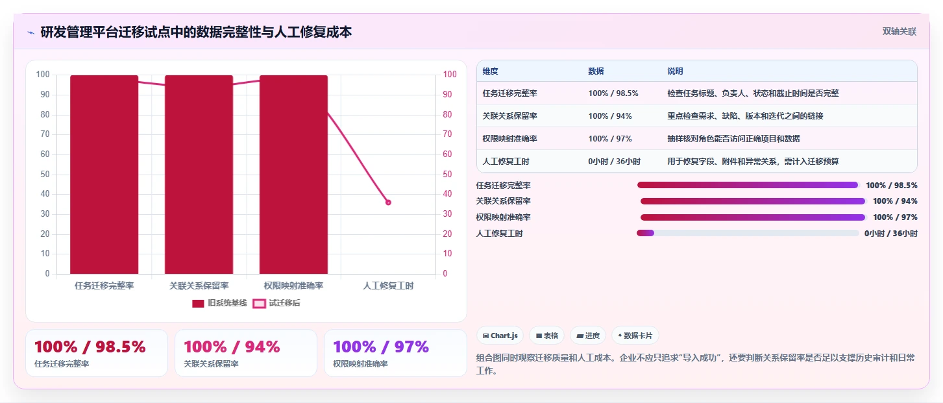Viewport: 943px width, 403px height.
Task: Click the 说明 table column header
Action: (x=675, y=71)
